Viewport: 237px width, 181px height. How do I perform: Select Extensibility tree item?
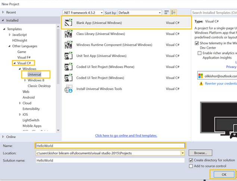click(31, 109)
